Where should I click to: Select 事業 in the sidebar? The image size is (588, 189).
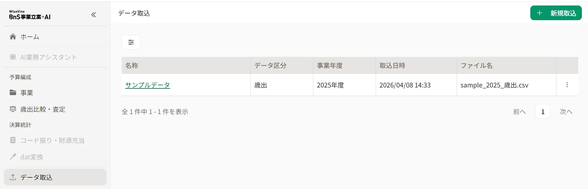[x=55, y=93]
